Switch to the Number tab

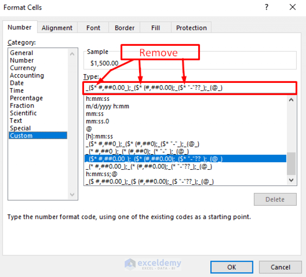pos(20,27)
